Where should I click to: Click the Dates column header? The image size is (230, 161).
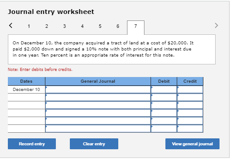coord(26,81)
